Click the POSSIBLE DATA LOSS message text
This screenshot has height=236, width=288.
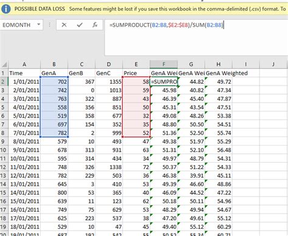click(39, 9)
